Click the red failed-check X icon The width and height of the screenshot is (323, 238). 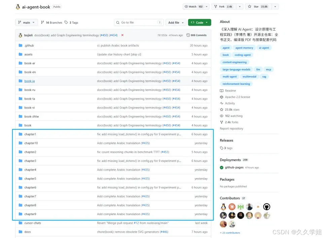122,35
